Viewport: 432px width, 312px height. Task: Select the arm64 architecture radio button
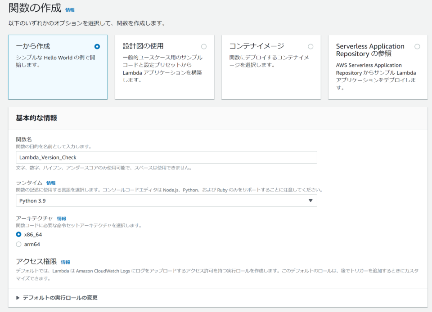click(x=18, y=244)
